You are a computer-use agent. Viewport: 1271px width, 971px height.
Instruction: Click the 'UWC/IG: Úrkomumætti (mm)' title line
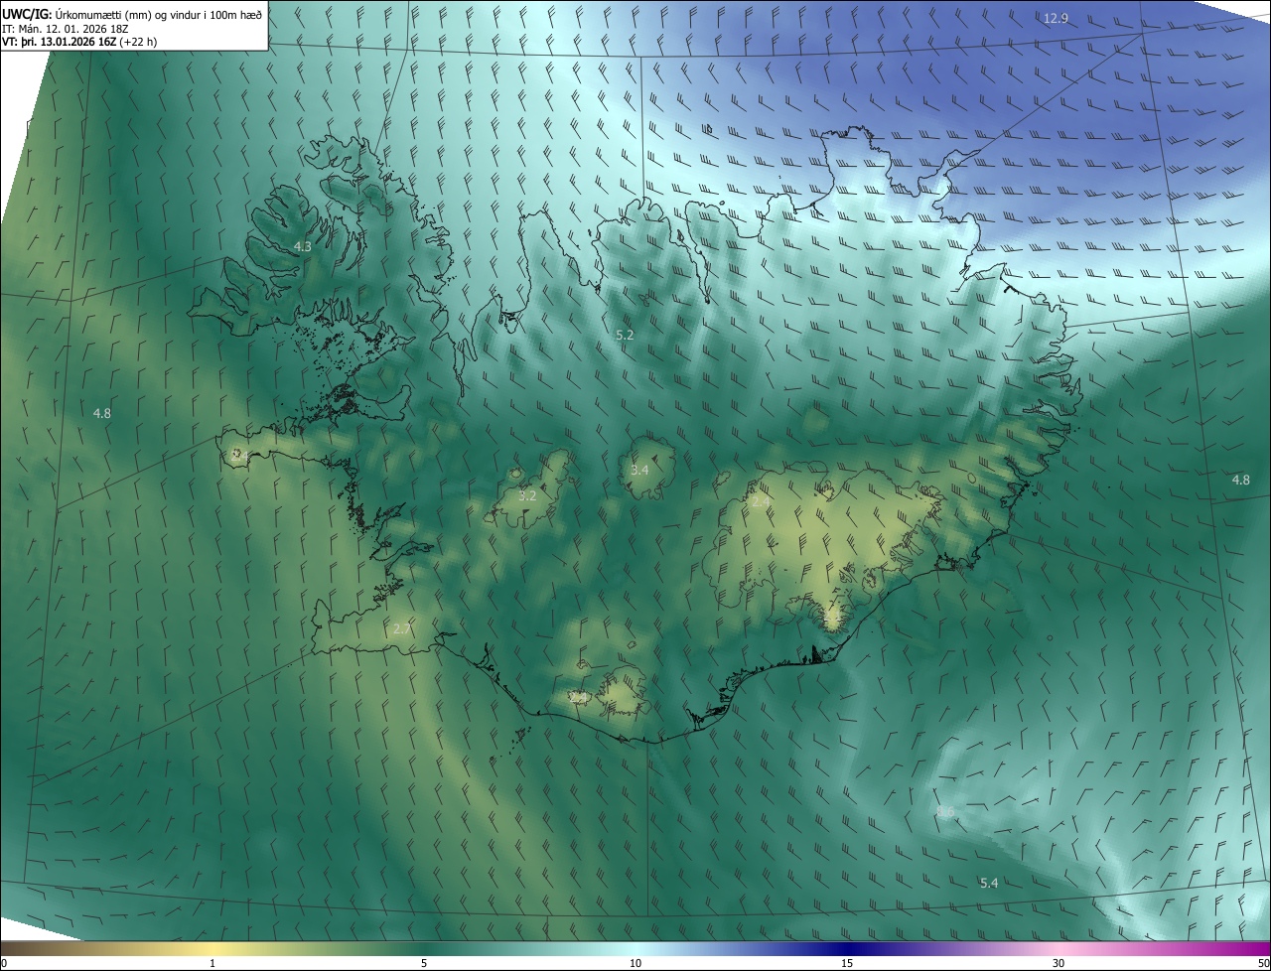(x=132, y=14)
